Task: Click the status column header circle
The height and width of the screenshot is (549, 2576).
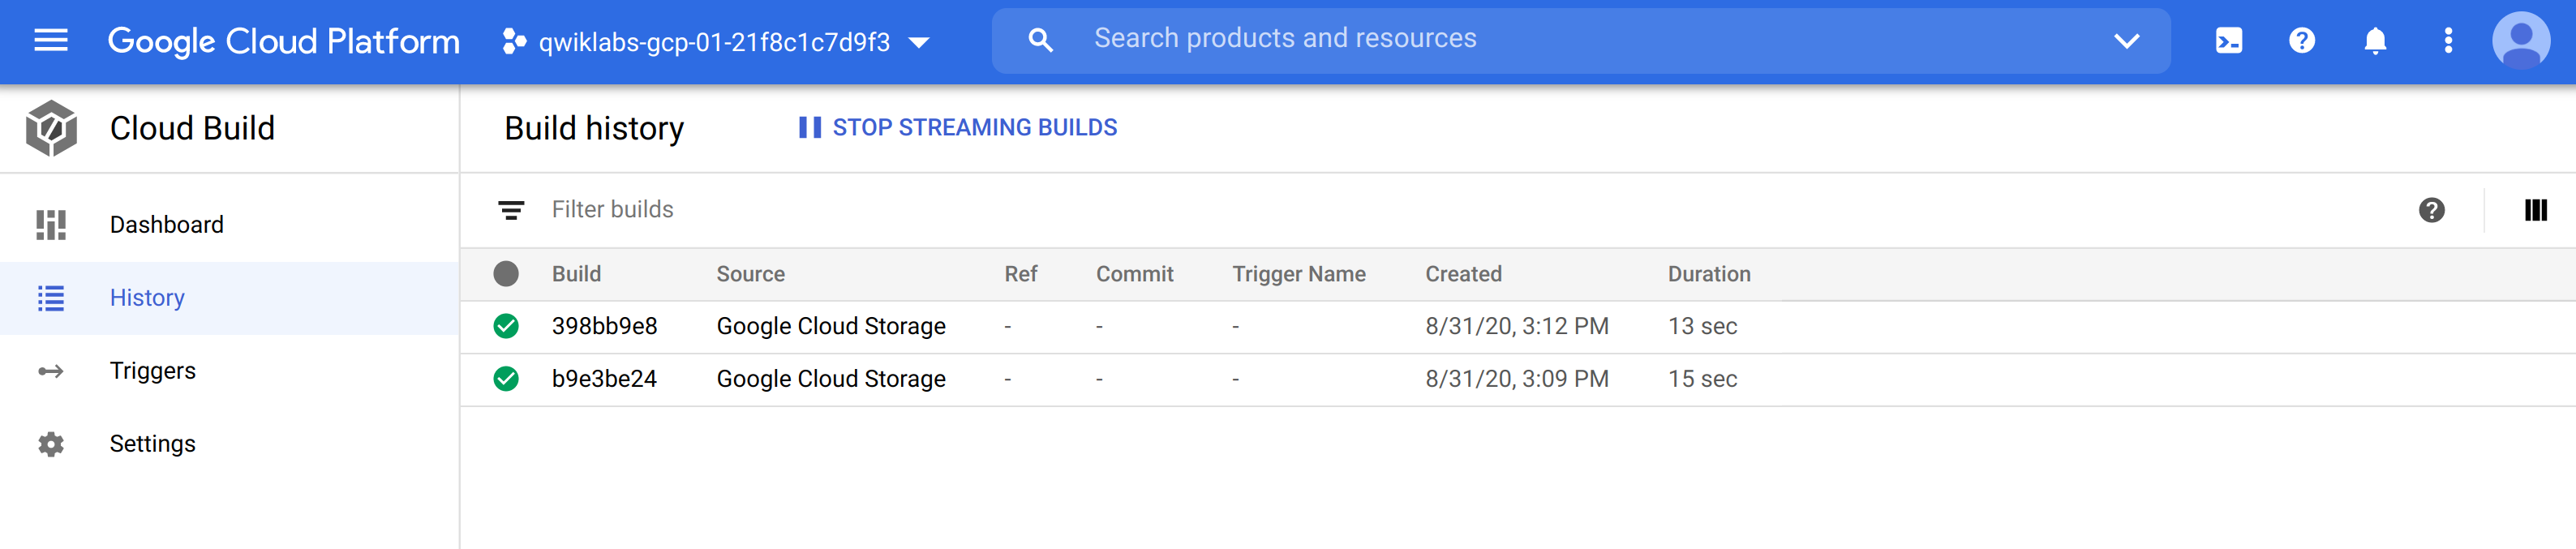Action: (x=506, y=274)
